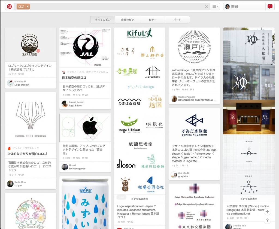Viewport: 279px width, 229px height.
Task: Click the Pinterest logo icon
Action: [x=9, y=7]
